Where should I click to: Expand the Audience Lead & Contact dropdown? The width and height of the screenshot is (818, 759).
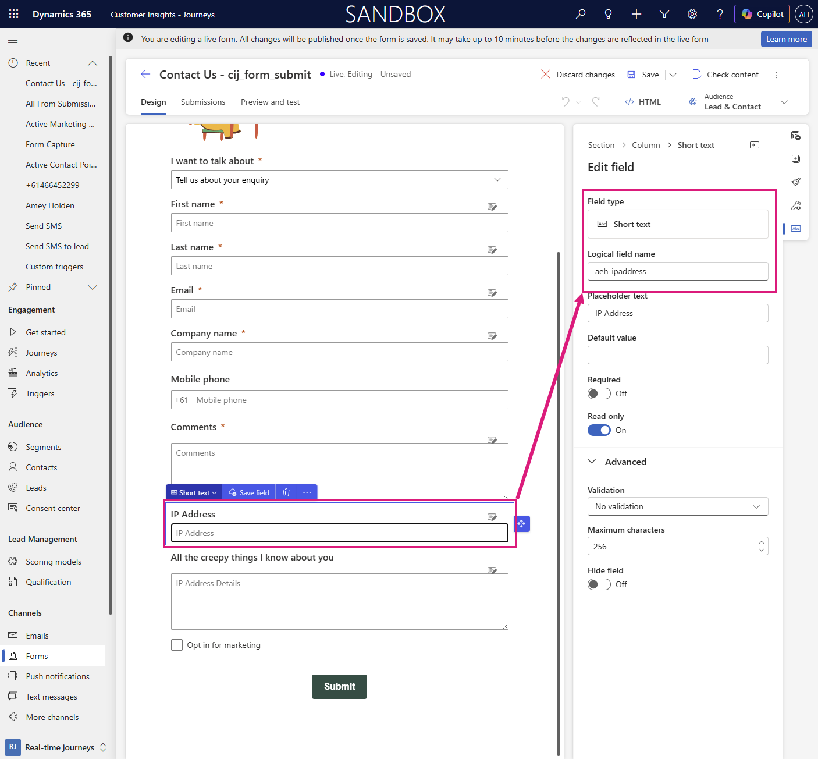point(784,102)
